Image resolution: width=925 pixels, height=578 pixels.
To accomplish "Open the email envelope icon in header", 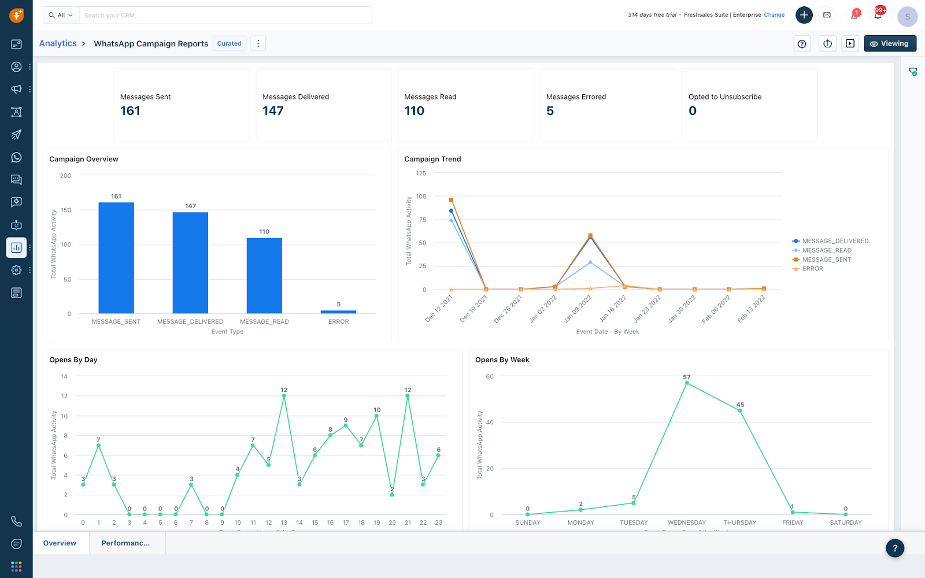I will (827, 15).
